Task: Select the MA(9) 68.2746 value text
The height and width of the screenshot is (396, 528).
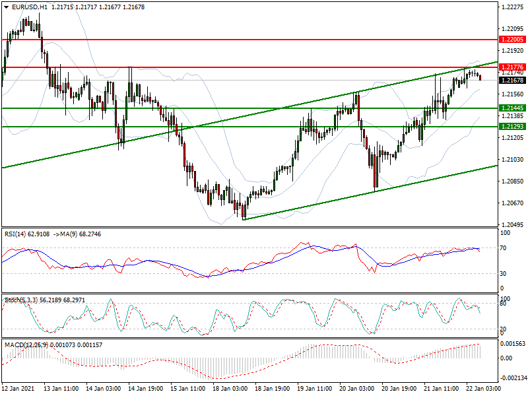Action: (x=81, y=234)
